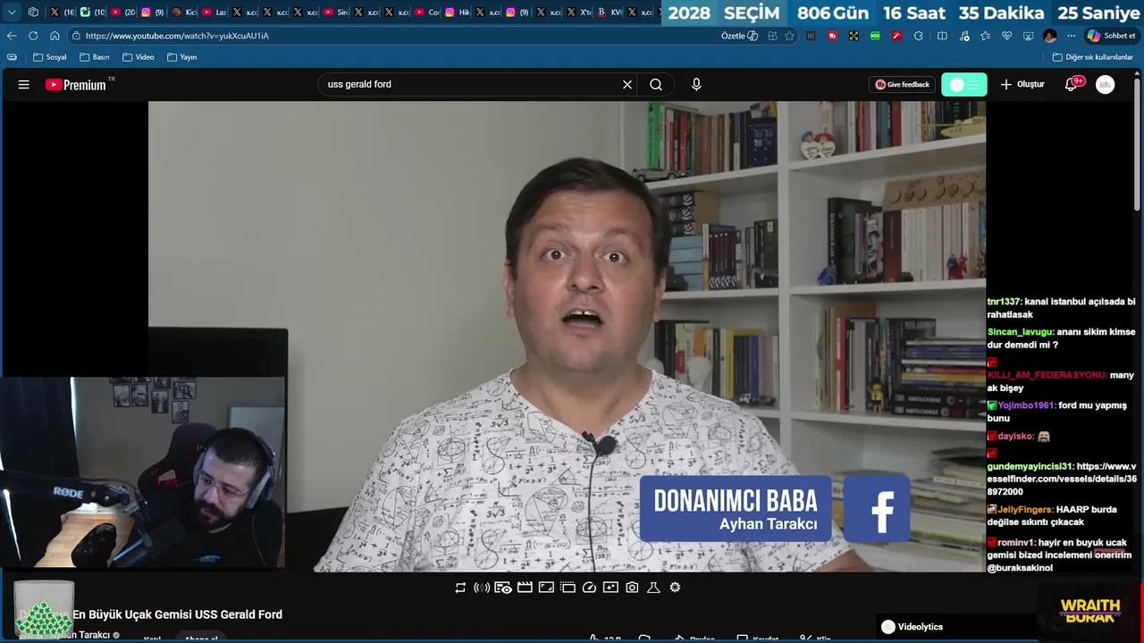Viewport: 1144px width, 643px height.
Task: Open vesselfinder link in chat message
Action: [1062, 479]
